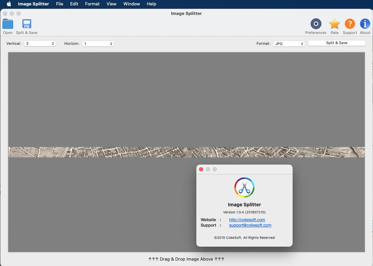Screen dimensions: 373x266
Task: Open Preferences via the gear icon
Action: coord(316,24)
